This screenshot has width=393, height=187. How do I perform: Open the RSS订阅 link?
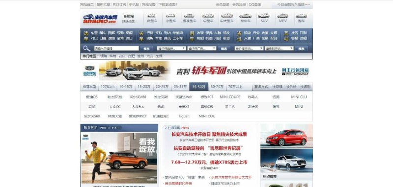click(x=119, y=4)
